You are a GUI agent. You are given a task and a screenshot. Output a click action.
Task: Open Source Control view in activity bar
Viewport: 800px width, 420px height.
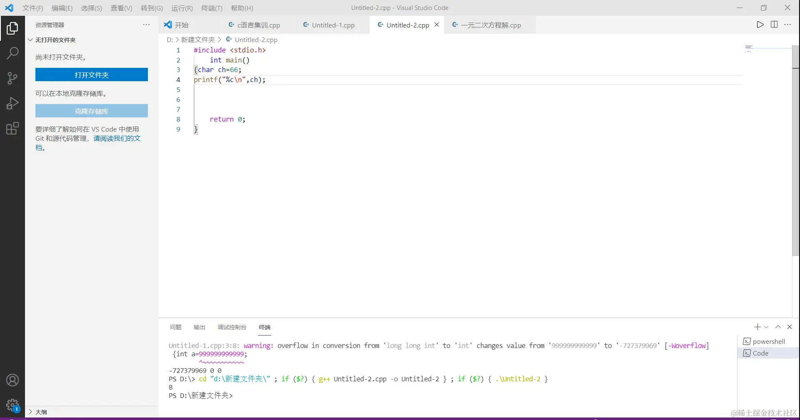pos(12,78)
